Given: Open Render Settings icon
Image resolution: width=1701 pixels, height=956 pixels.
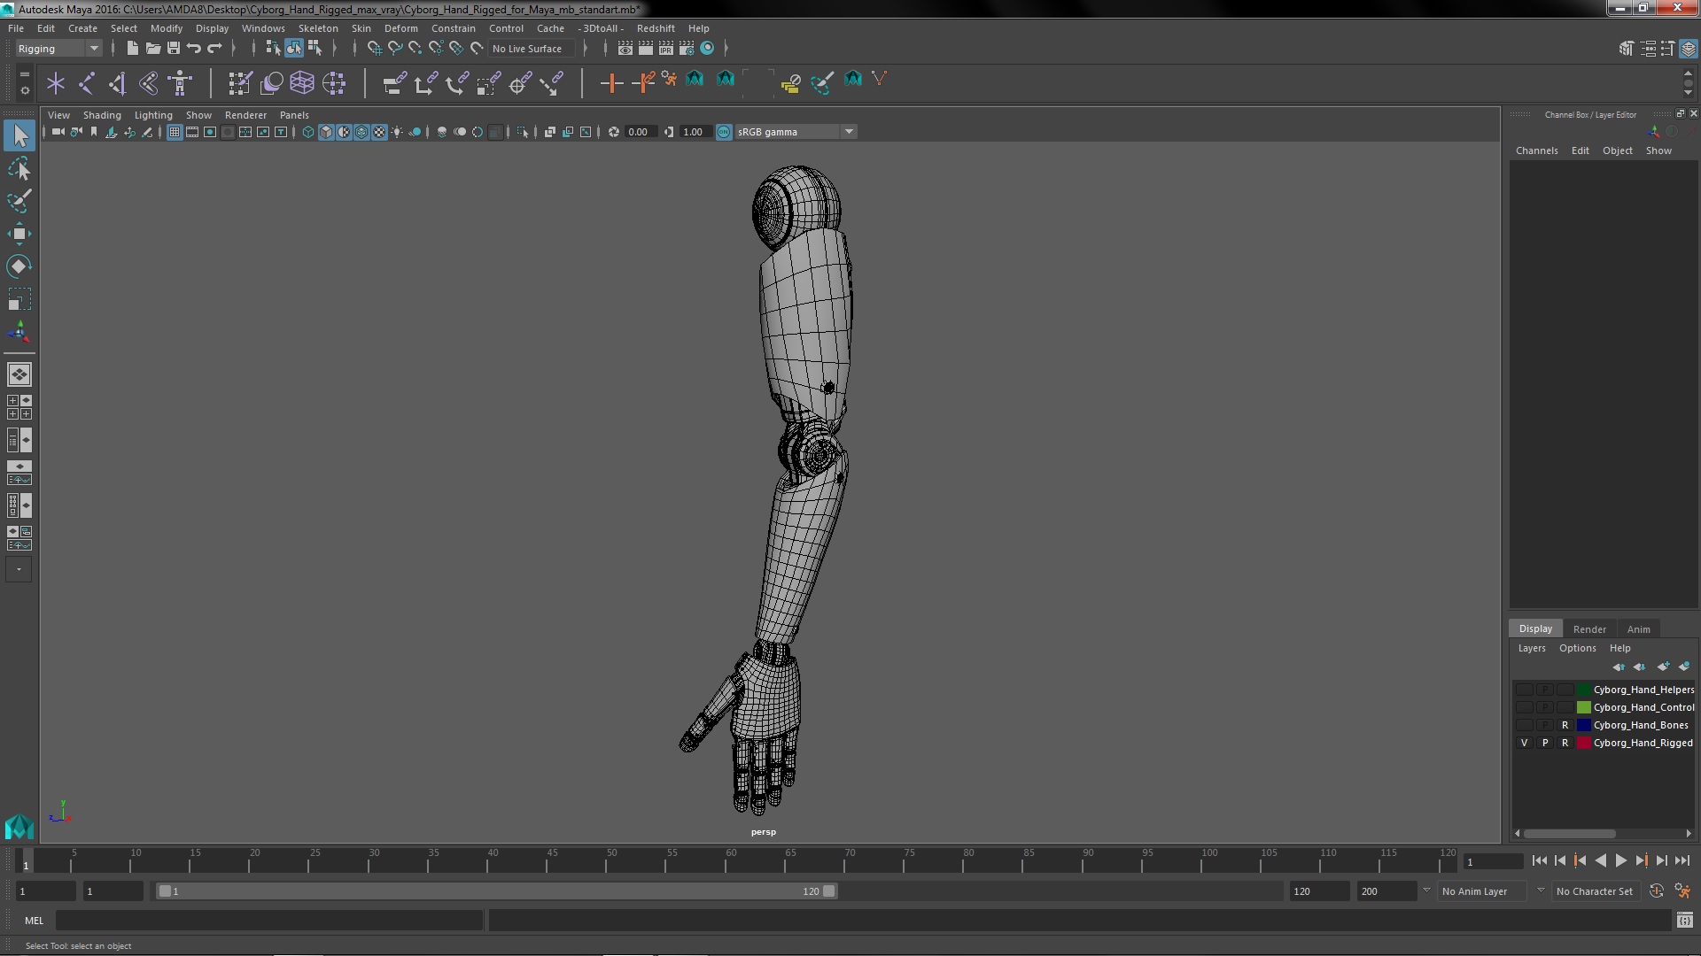Looking at the screenshot, I should pos(687,49).
